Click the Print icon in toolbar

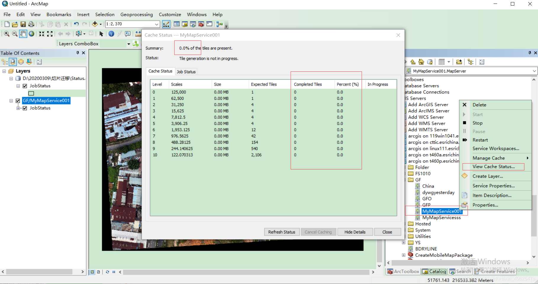coord(31,24)
